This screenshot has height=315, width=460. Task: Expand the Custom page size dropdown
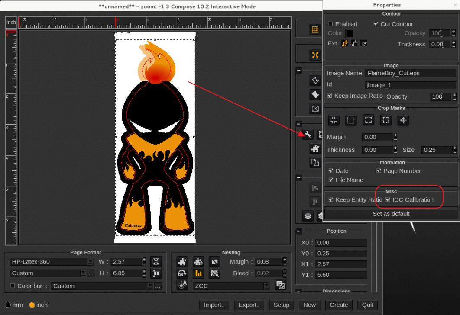tap(83, 273)
